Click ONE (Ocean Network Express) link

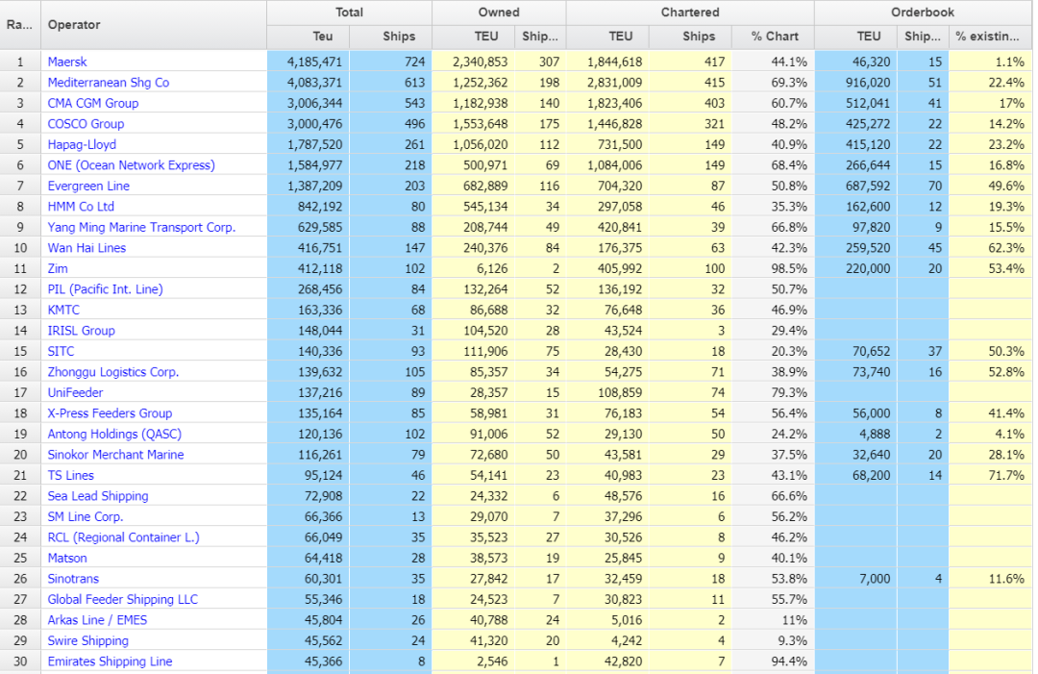tap(131, 165)
